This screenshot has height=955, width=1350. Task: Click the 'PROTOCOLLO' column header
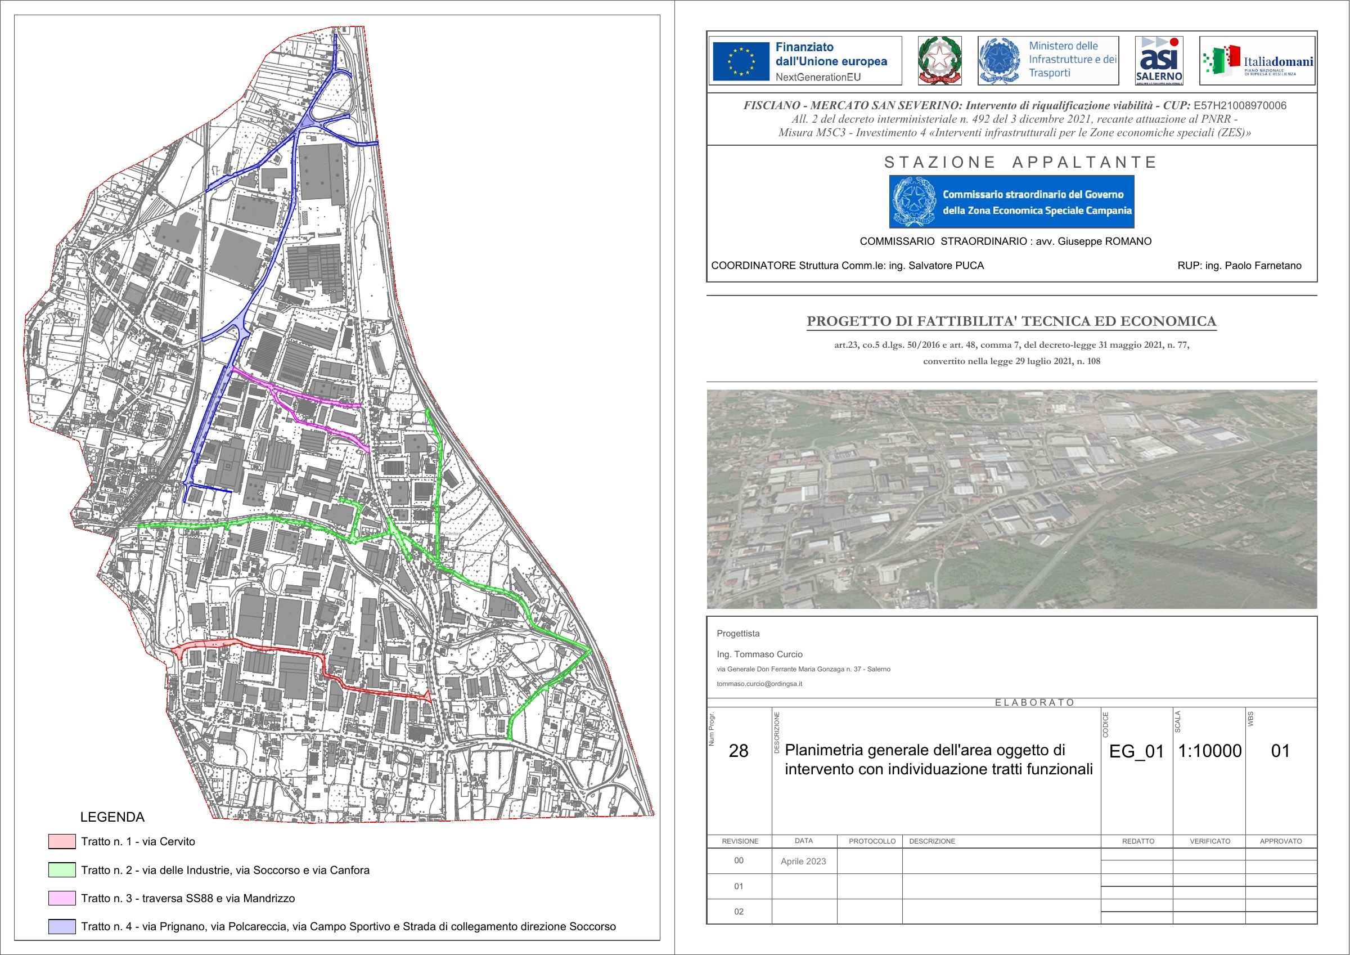coord(872,841)
